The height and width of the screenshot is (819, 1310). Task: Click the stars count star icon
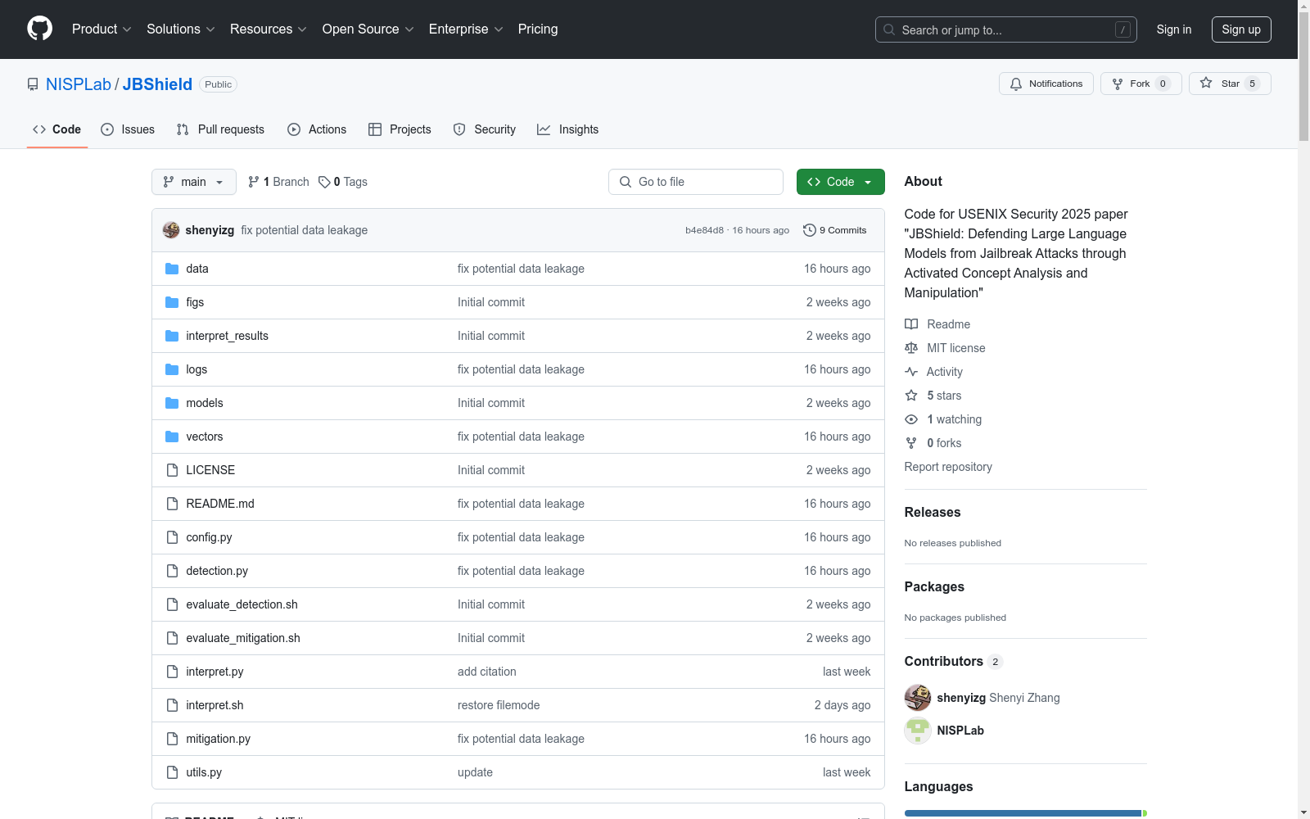pyautogui.click(x=911, y=396)
